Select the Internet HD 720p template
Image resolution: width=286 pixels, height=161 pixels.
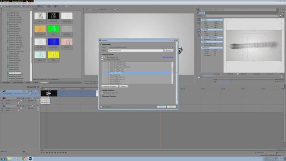click(x=115, y=75)
